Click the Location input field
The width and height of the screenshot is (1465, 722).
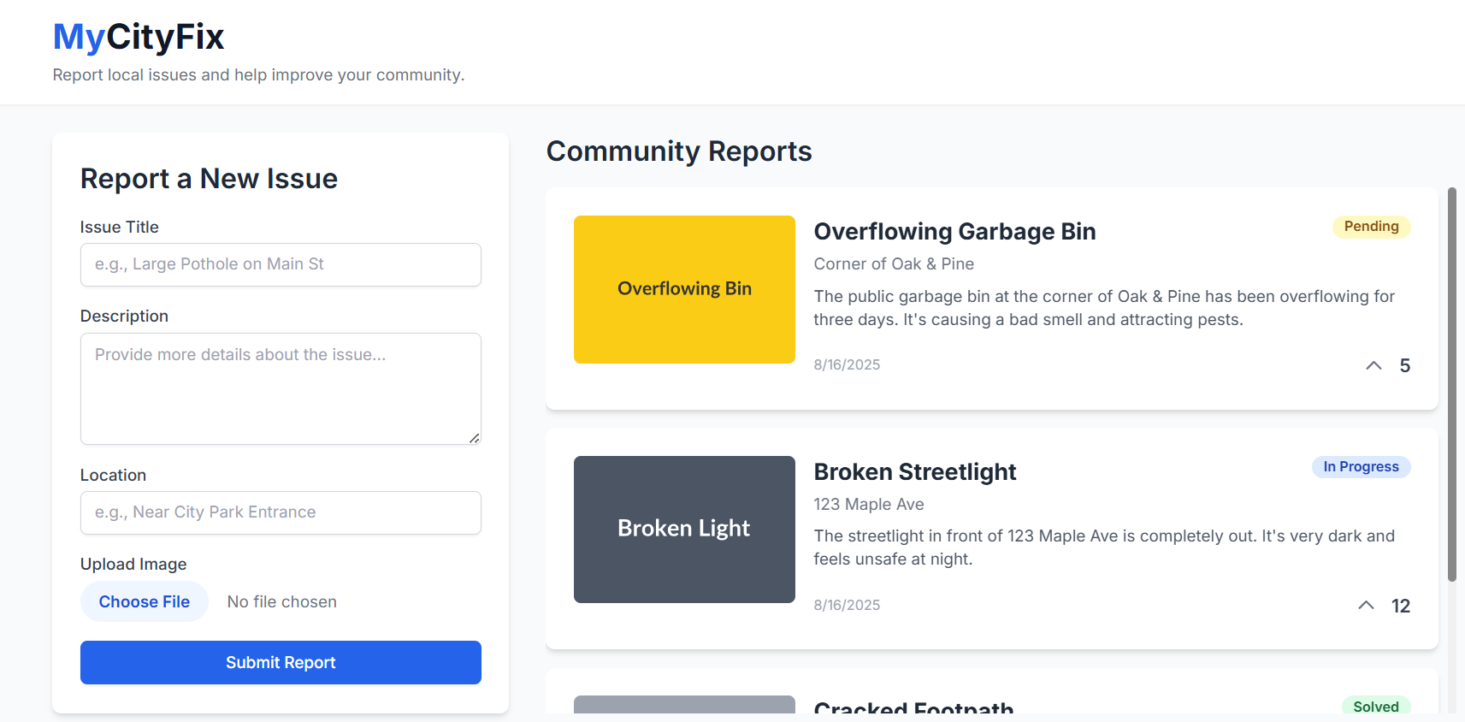281,513
